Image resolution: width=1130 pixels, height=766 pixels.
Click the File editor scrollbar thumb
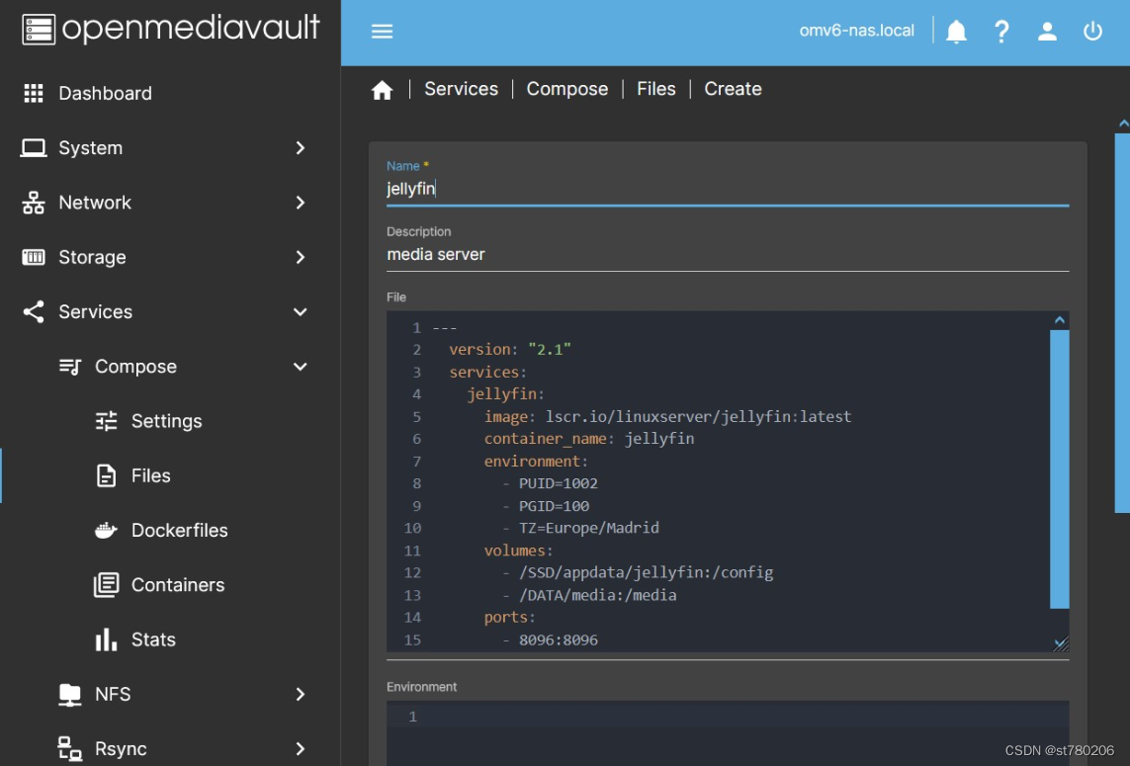[x=1060, y=468]
